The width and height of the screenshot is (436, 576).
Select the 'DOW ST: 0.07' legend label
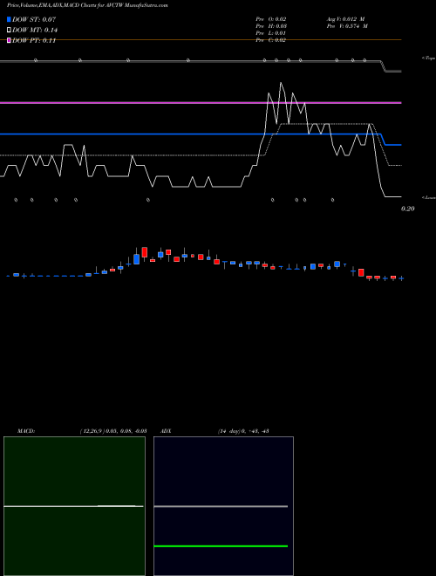pyautogui.click(x=34, y=19)
